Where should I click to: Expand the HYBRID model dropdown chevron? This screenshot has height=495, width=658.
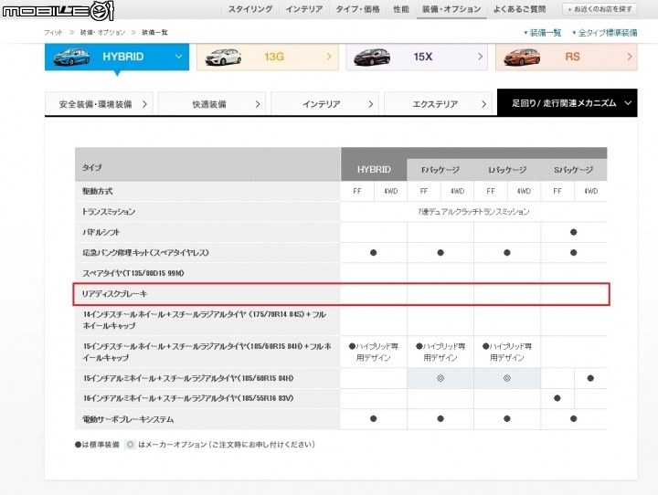coord(178,57)
